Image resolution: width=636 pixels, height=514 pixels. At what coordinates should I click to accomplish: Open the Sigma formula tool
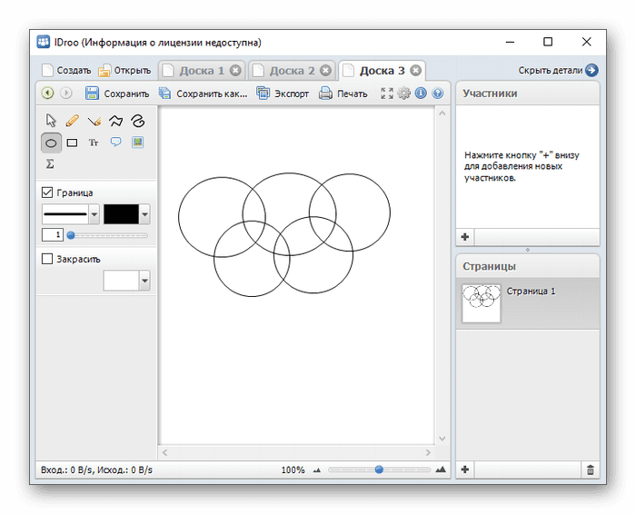point(51,164)
